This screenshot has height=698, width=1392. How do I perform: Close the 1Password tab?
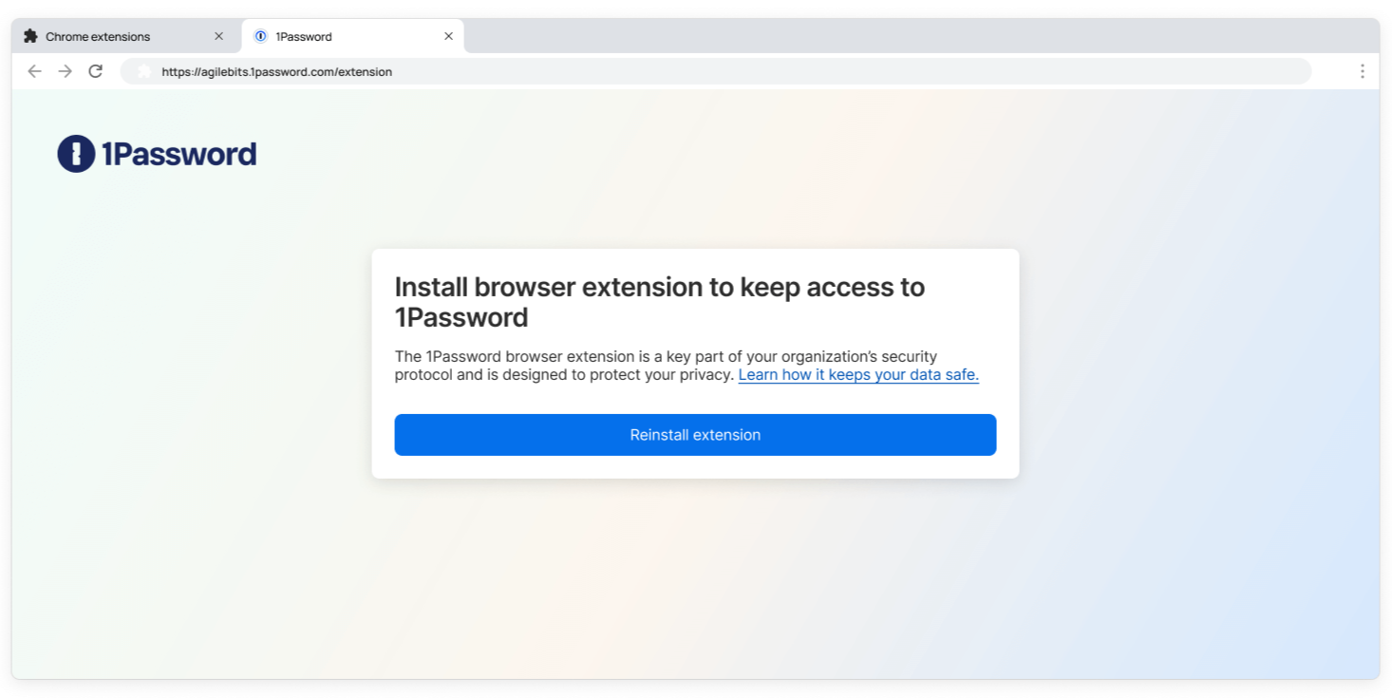click(449, 36)
